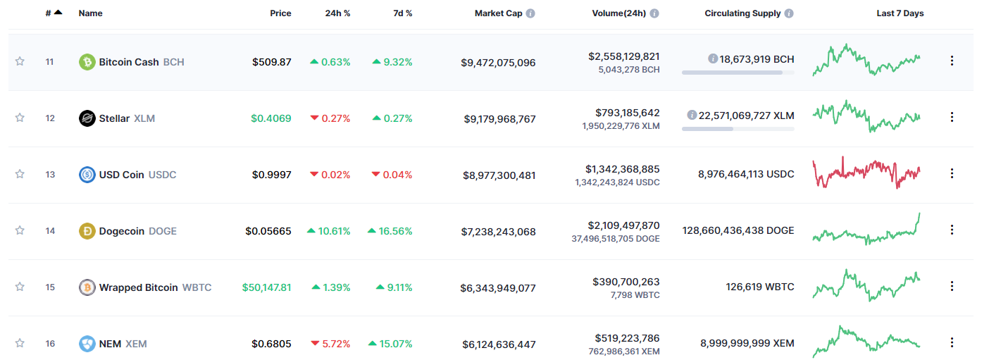Click USD Coin volume $1,342,368,885
This screenshot has height=360, width=989.
tap(623, 168)
